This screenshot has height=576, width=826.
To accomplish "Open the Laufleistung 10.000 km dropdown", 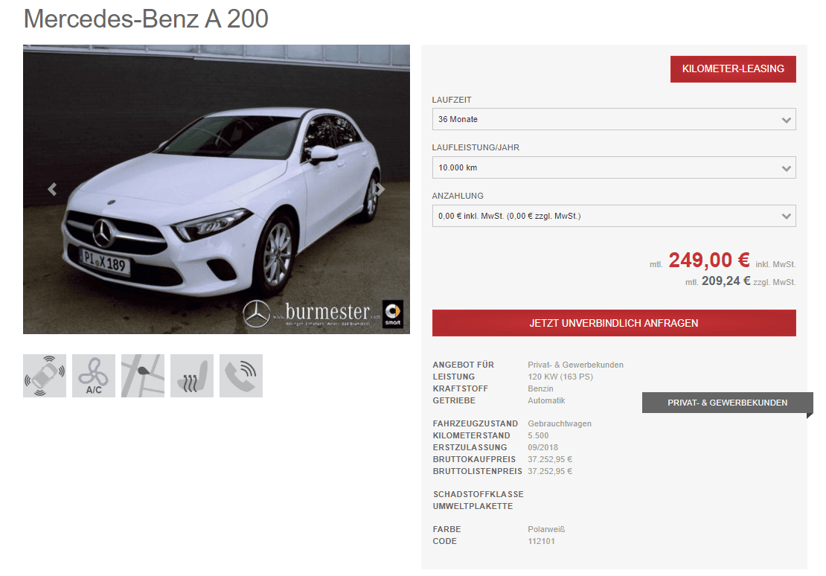I will click(614, 167).
